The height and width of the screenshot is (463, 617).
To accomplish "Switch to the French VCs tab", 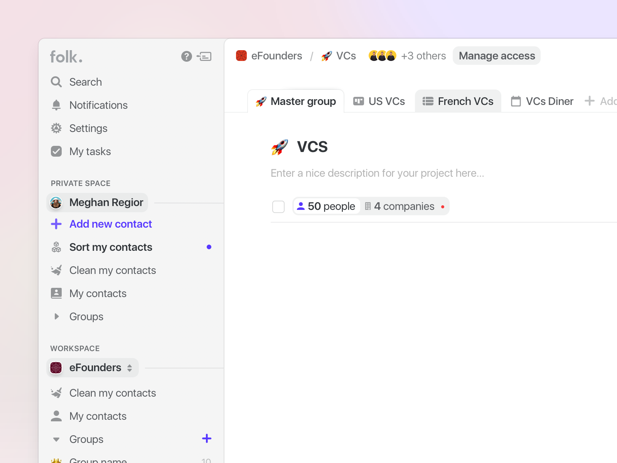I will 458,101.
